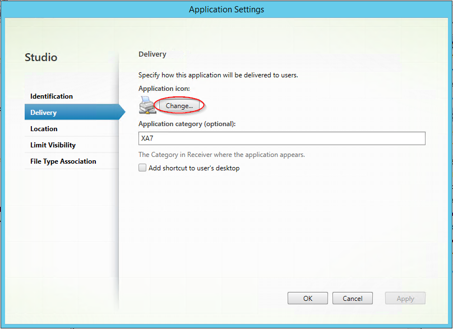Image resolution: width=453 pixels, height=329 pixels.
Task: Enable Add shortcut to user's desktop
Action: click(142, 168)
